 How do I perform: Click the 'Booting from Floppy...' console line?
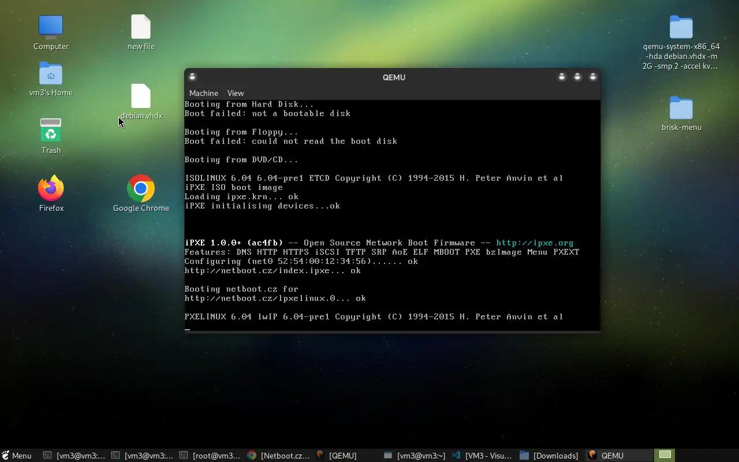coord(241,132)
